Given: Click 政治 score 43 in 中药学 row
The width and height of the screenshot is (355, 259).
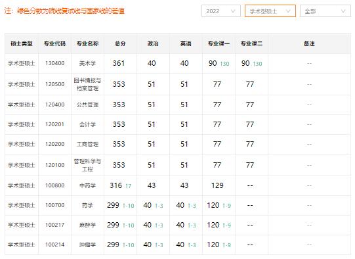Looking at the screenshot, I should [152, 185].
